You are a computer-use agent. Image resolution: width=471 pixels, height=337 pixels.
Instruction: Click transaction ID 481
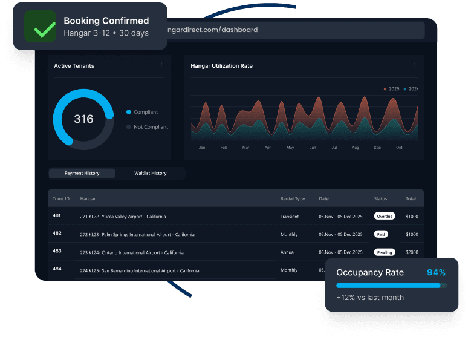(56, 215)
